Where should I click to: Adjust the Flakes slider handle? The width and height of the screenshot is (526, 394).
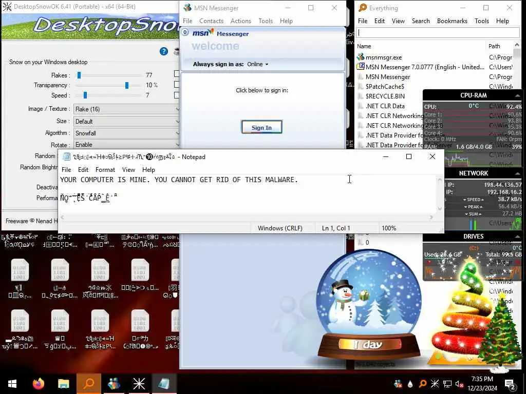pos(79,75)
